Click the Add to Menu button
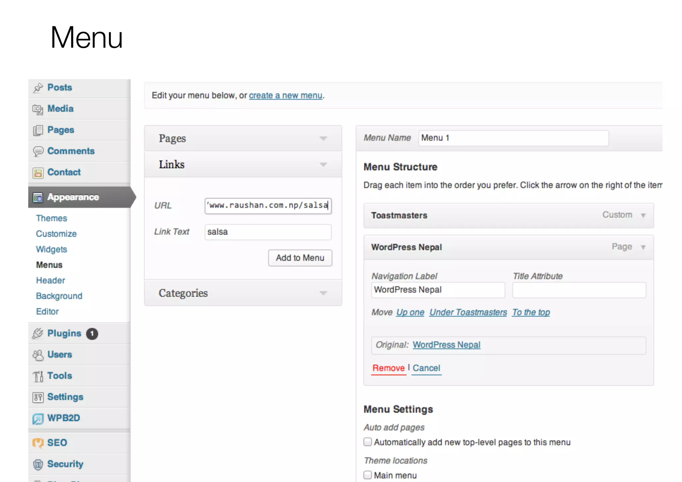The width and height of the screenshot is (682, 482). point(300,258)
